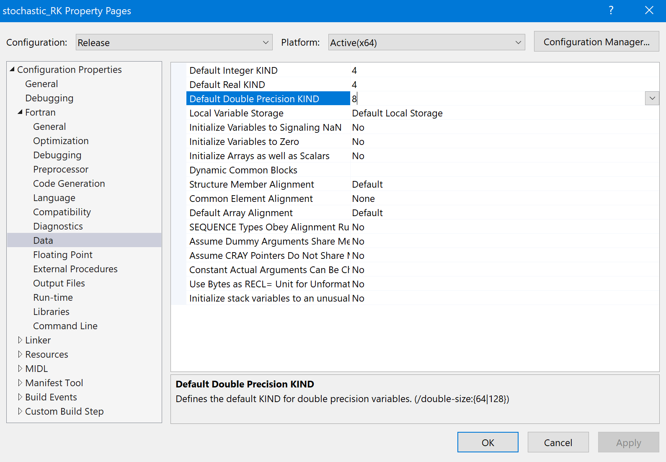Expand the Manifest Tool node
The width and height of the screenshot is (666, 462).
point(20,382)
